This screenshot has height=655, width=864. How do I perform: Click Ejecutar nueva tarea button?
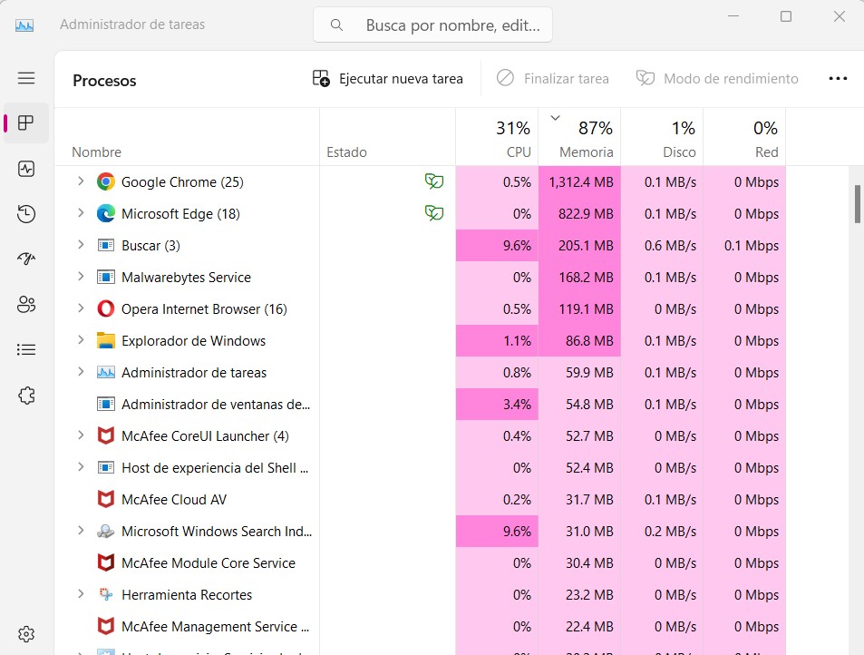click(388, 79)
